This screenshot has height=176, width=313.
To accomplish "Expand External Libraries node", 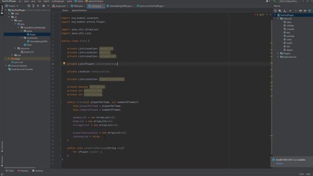I will click(x=6, y=66).
